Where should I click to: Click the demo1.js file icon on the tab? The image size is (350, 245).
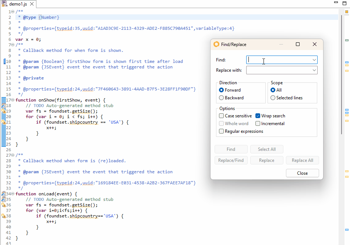coord(4,4)
